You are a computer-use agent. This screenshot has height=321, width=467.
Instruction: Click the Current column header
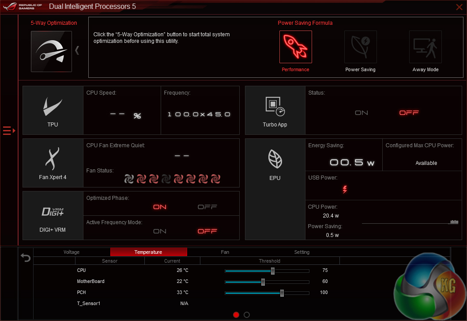(x=172, y=261)
